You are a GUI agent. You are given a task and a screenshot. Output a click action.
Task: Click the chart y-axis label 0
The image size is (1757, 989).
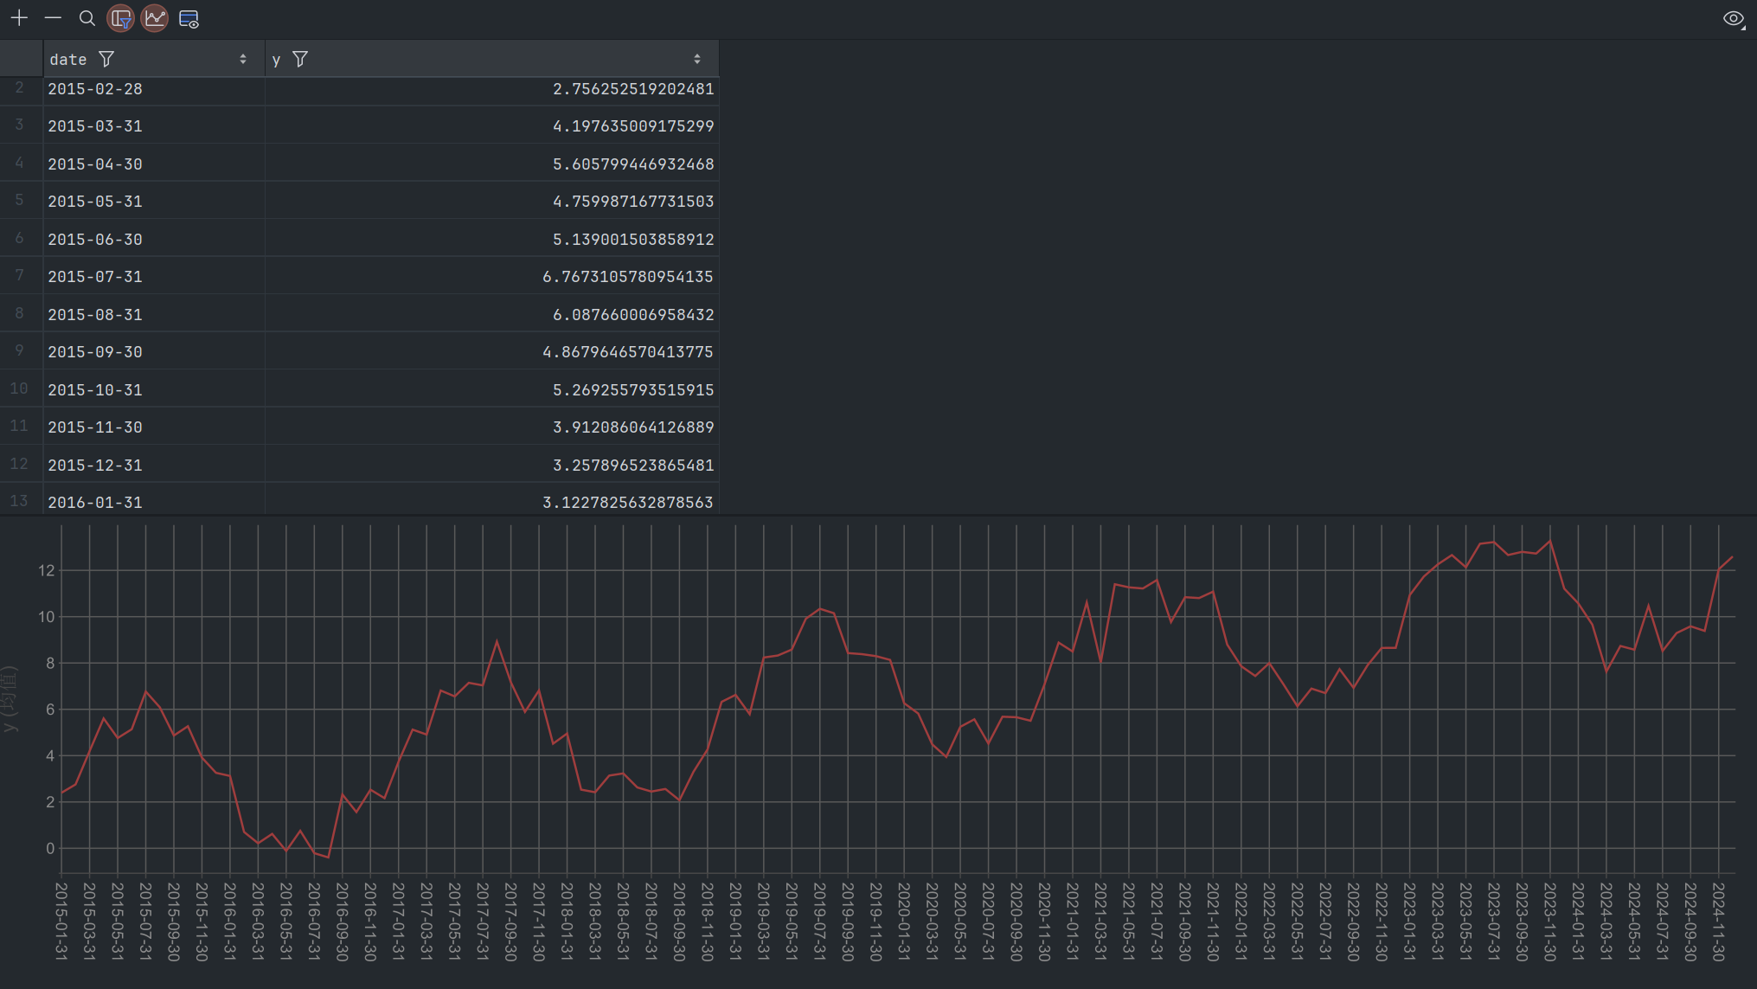point(50,849)
